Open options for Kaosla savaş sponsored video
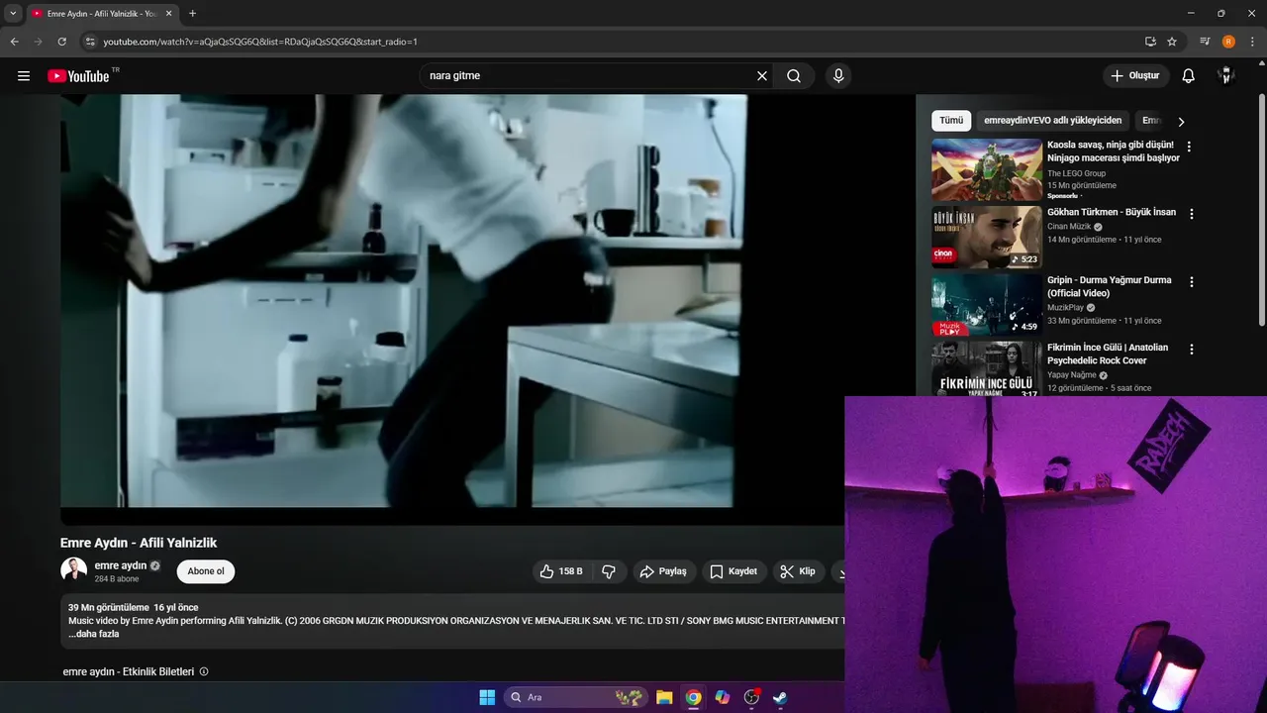 click(1189, 147)
